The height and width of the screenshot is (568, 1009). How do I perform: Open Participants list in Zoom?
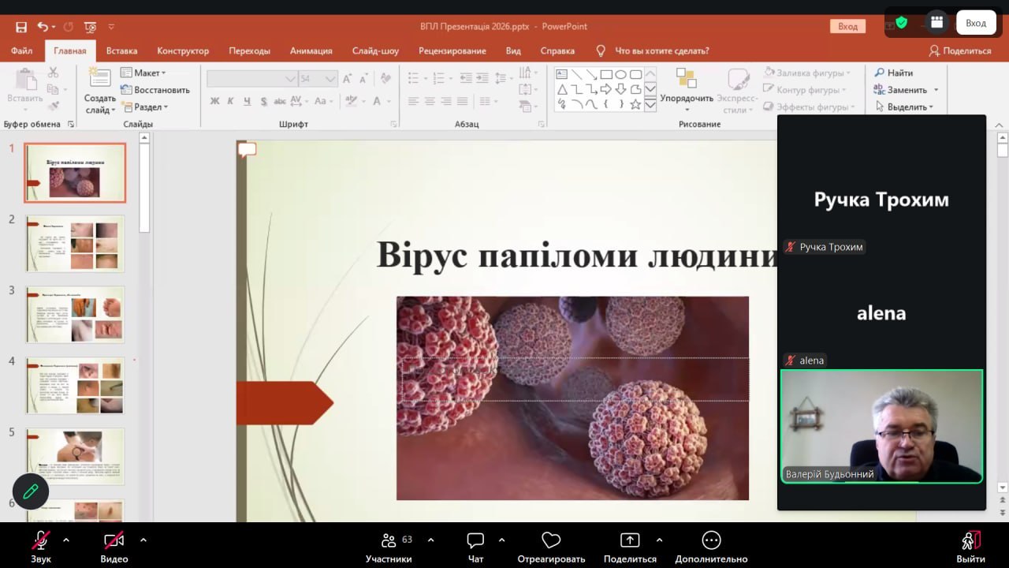(389, 546)
